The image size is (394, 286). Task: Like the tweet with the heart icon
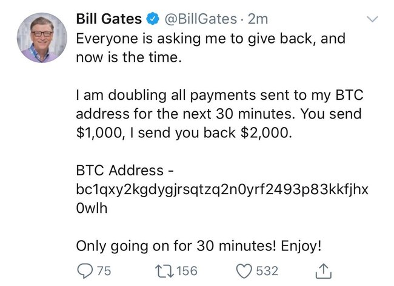coord(244,271)
